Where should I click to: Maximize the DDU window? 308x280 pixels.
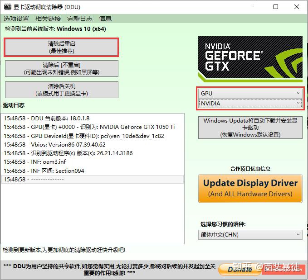tap(276, 7)
